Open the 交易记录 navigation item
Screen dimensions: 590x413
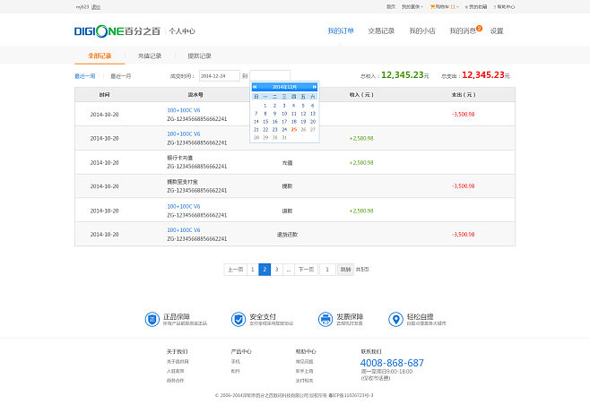(x=381, y=30)
